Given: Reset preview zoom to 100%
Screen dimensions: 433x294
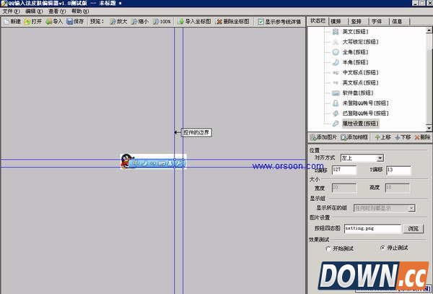Looking at the screenshot, I should (162, 22).
